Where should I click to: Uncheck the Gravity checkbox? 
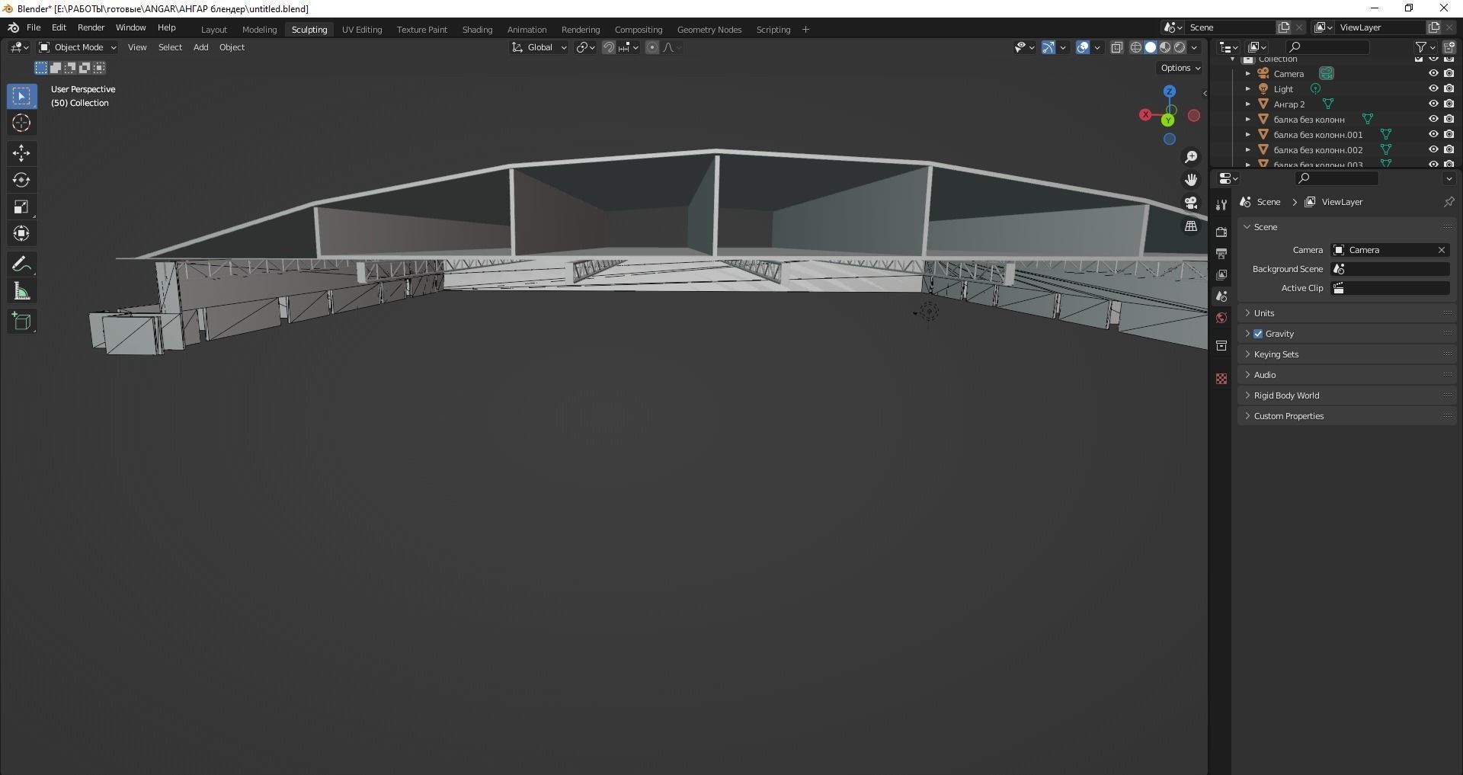[x=1258, y=333]
